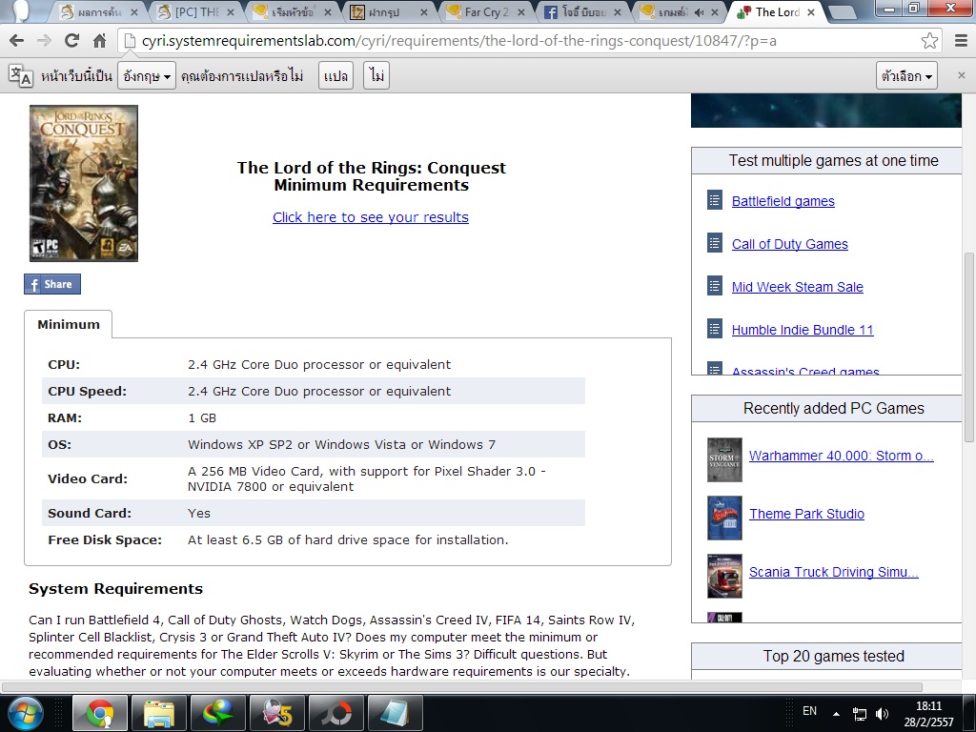Switch to the first ผลการค้น tab
976x732 pixels.
click(99, 11)
